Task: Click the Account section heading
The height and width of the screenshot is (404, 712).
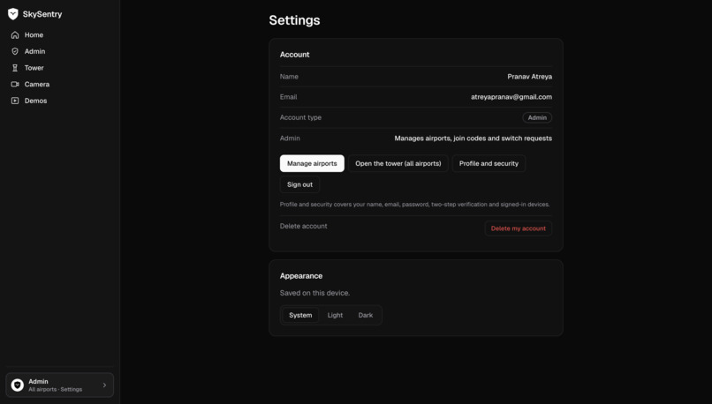Action: pos(294,55)
